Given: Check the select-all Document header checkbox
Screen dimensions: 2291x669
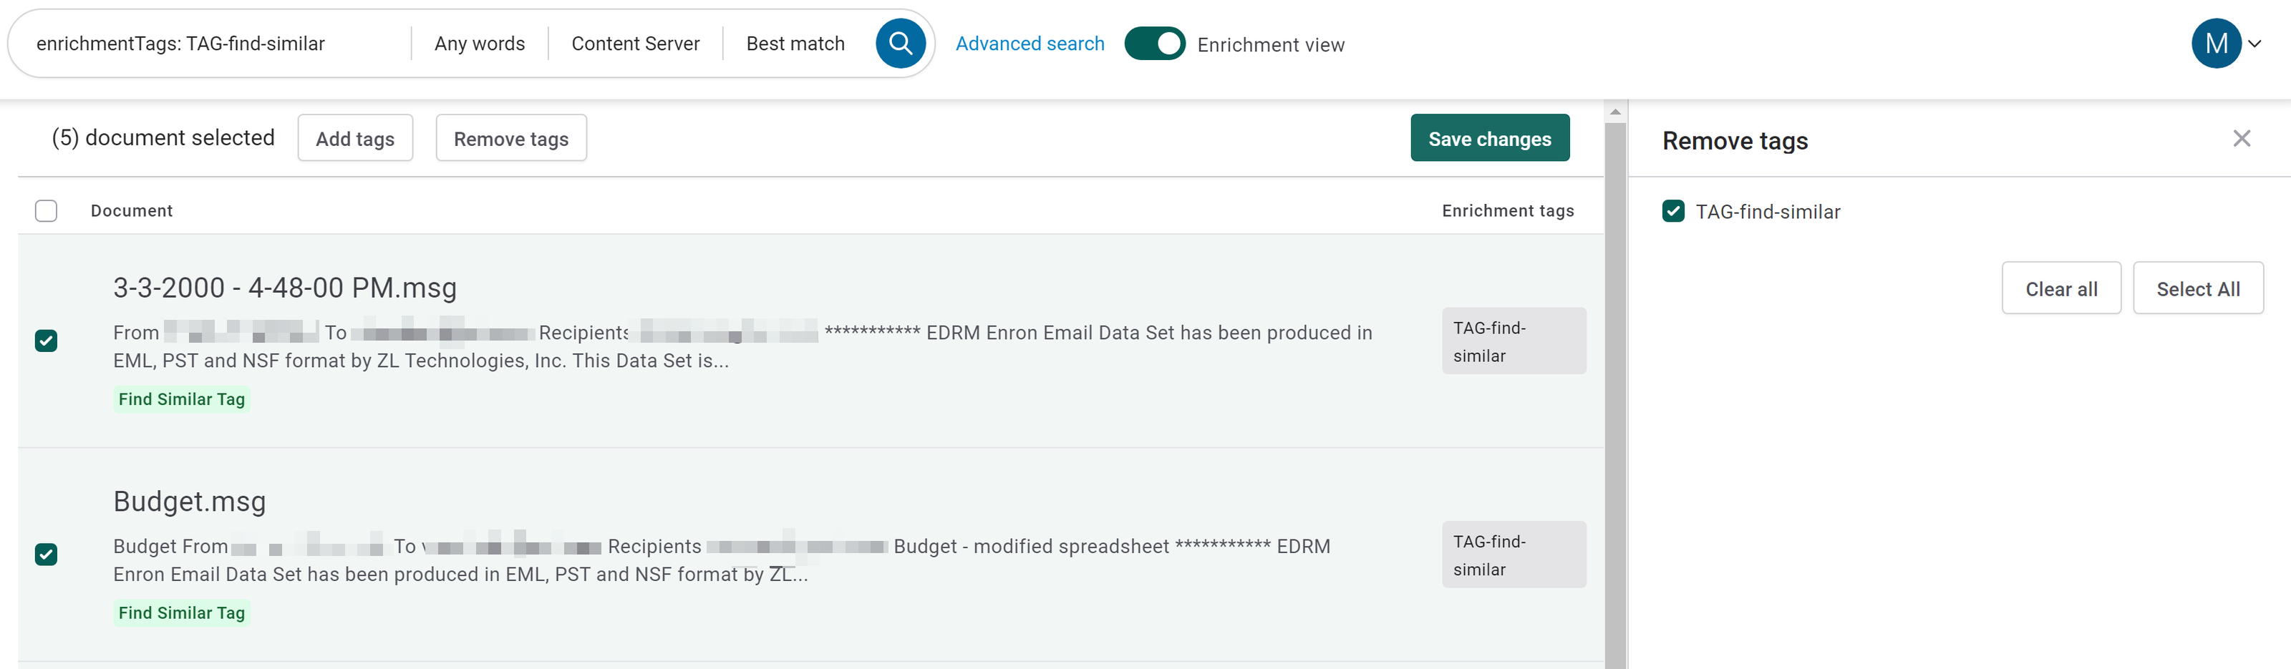Looking at the screenshot, I should (47, 210).
